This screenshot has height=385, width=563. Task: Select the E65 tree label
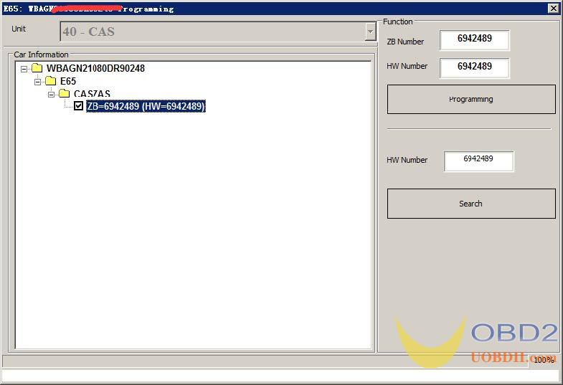click(x=68, y=82)
